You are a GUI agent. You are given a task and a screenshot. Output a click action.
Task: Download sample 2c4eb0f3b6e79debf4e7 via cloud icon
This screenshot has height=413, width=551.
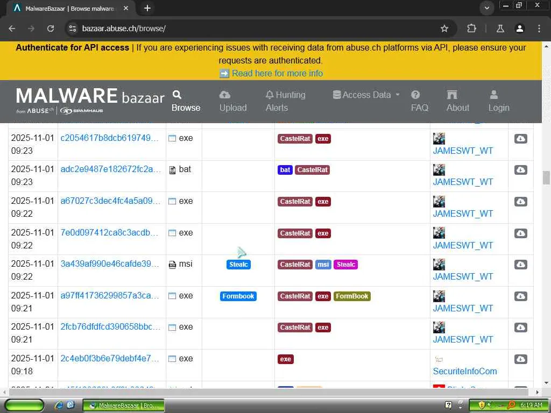pos(520,359)
